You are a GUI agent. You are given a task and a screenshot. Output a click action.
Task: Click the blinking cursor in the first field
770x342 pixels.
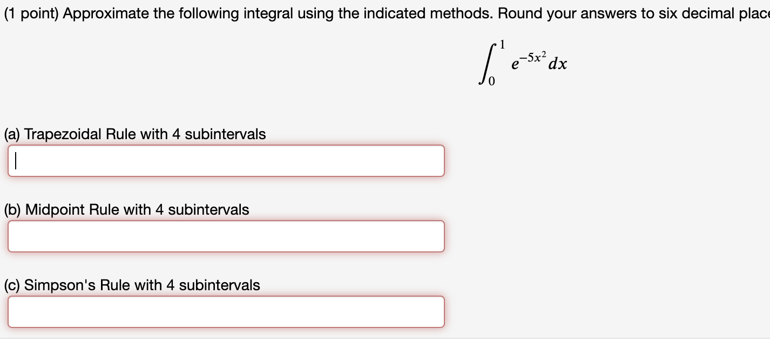pos(16,160)
